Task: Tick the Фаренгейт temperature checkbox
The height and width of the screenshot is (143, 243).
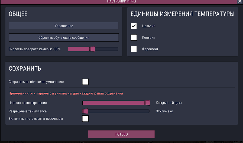Action: tap(134, 49)
